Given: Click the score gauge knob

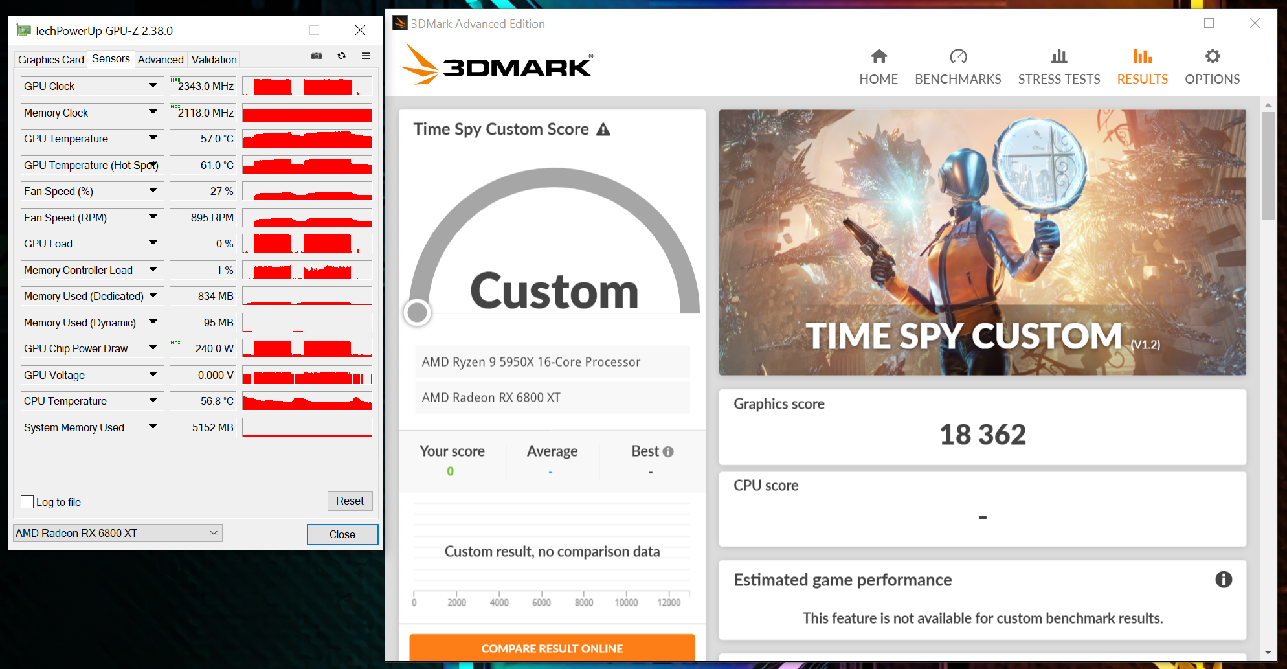Looking at the screenshot, I should pyautogui.click(x=417, y=312).
